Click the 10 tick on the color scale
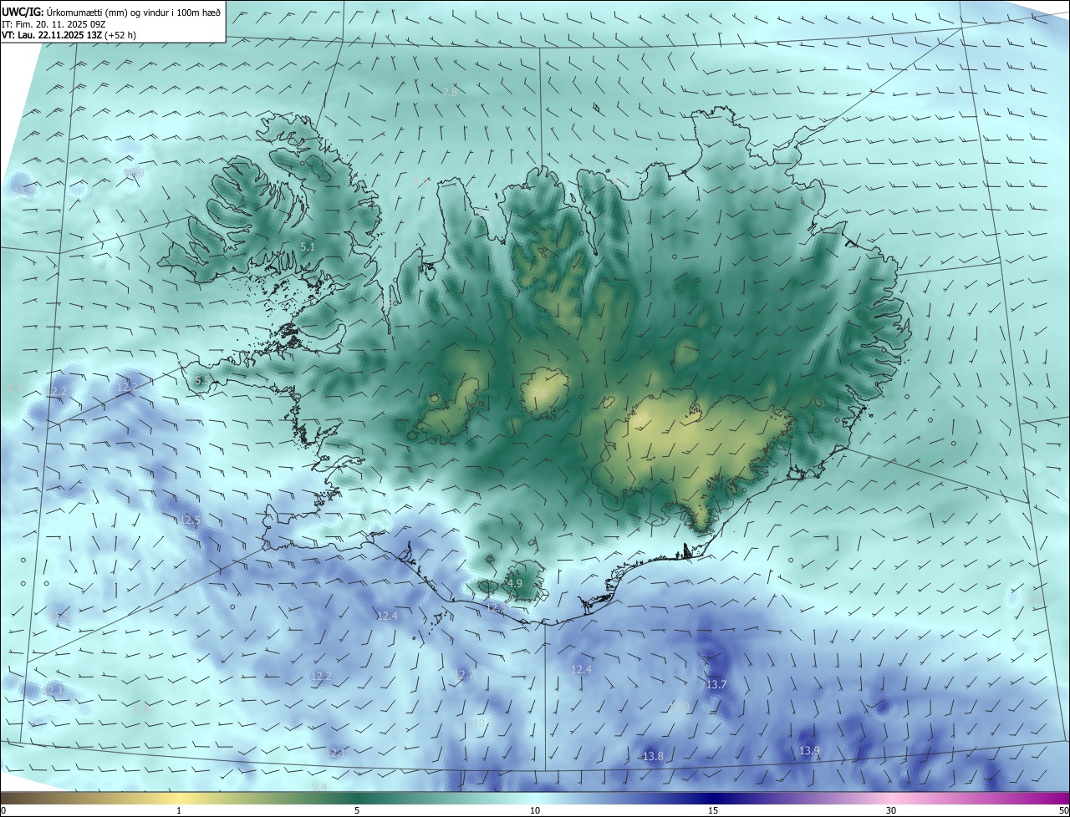 tap(535, 810)
